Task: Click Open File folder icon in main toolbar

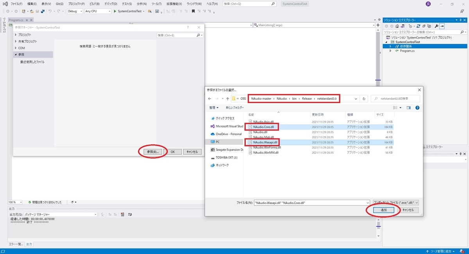Action: 32,11
